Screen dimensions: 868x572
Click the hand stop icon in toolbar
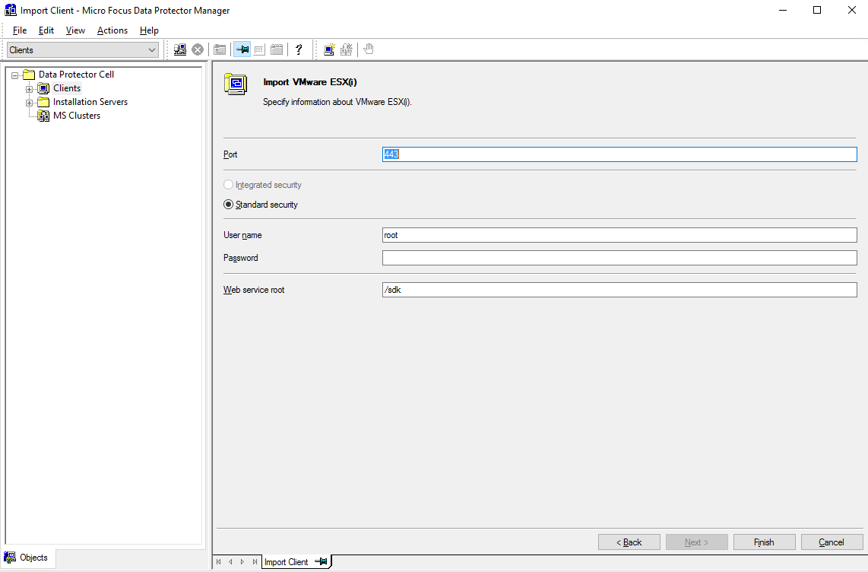click(369, 49)
